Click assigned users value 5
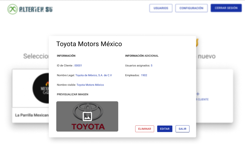The image size is (245, 159). (x=152, y=66)
